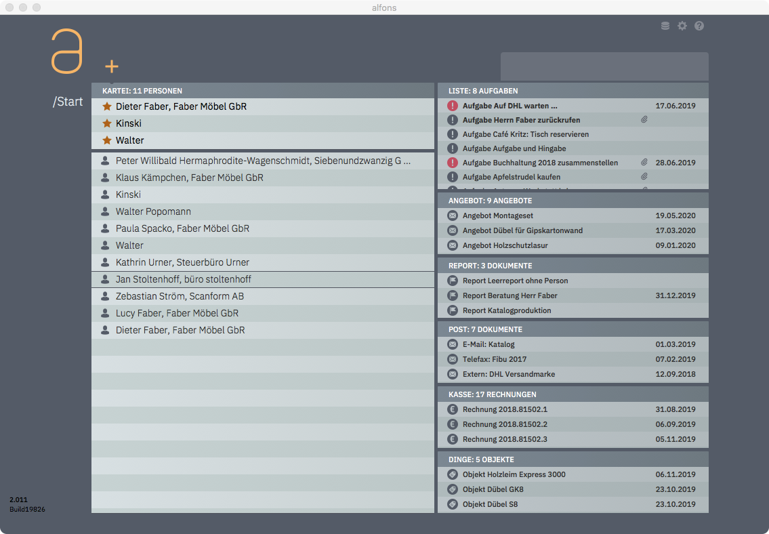Click the euro icon of Rechnung 2018.81502.2

[453, 424]
